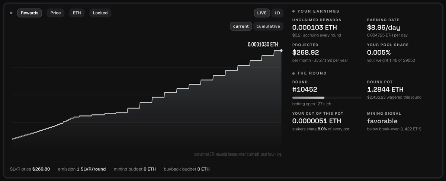This screenshot has height=181, width=446.
Task: Choose the cumulative rewards view
Action: [x=268, y=26]
